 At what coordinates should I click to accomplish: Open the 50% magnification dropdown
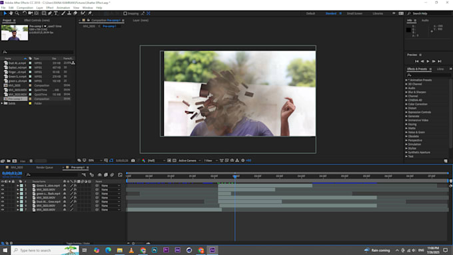(x=95, y=160)
